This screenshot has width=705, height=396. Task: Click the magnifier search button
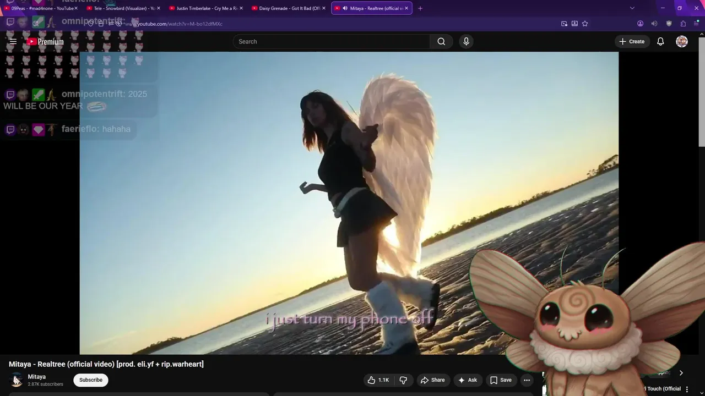(x=441, y=41)
